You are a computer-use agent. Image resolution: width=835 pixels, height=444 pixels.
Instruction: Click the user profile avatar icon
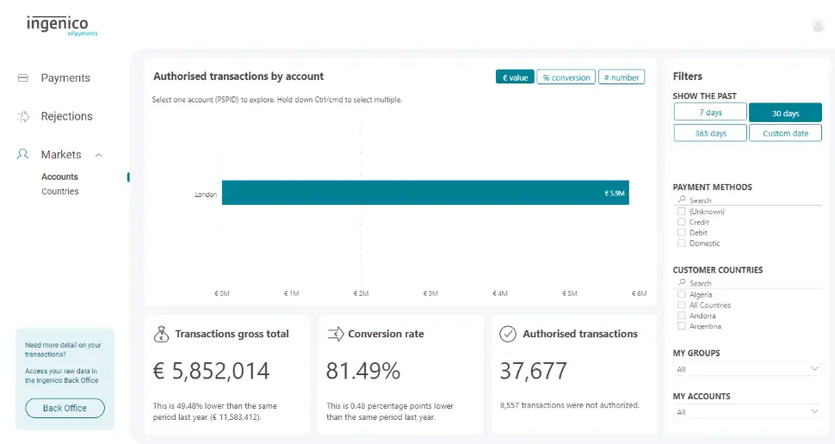coord(818,26)
